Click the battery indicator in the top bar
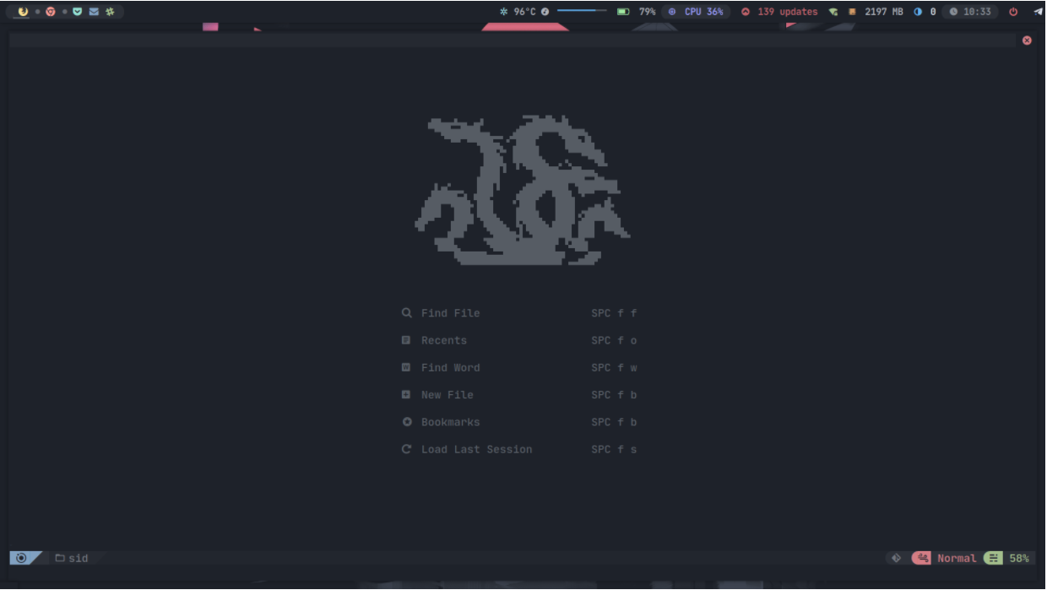The image size is (1047, 590). pyautogui.click(x=622, y=12)
